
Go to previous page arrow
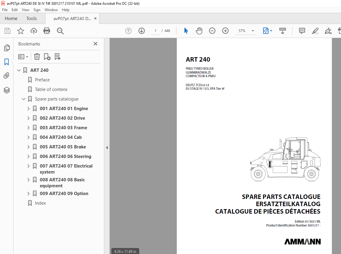tap(128, 31)
